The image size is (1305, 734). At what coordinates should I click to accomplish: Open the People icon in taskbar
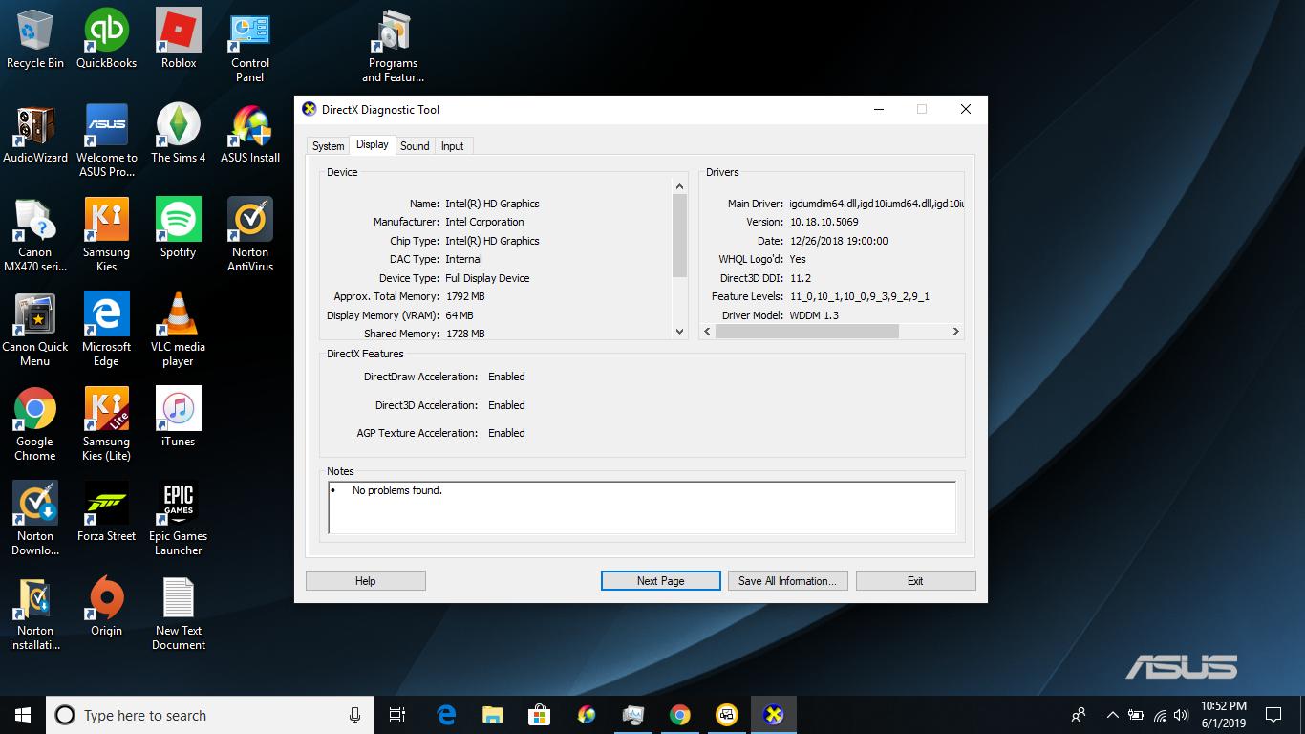(1079, 715)
